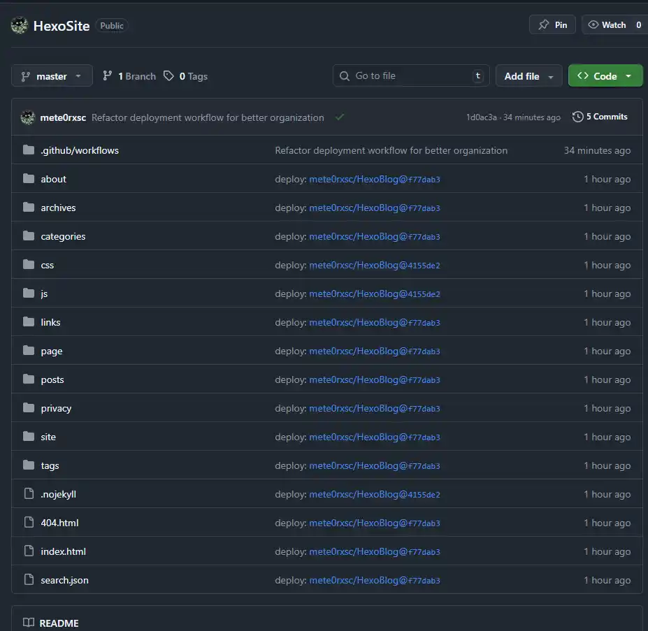Click the mete0rxsc commit author avatar
The image size is (648, 631).
point(28,117)
